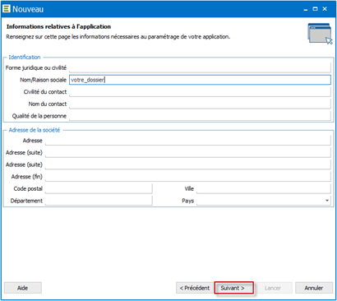Viewport: 337px width, 301px height.
Task: Click the Nouveau window title icon
Action: [x=7, y=9]
